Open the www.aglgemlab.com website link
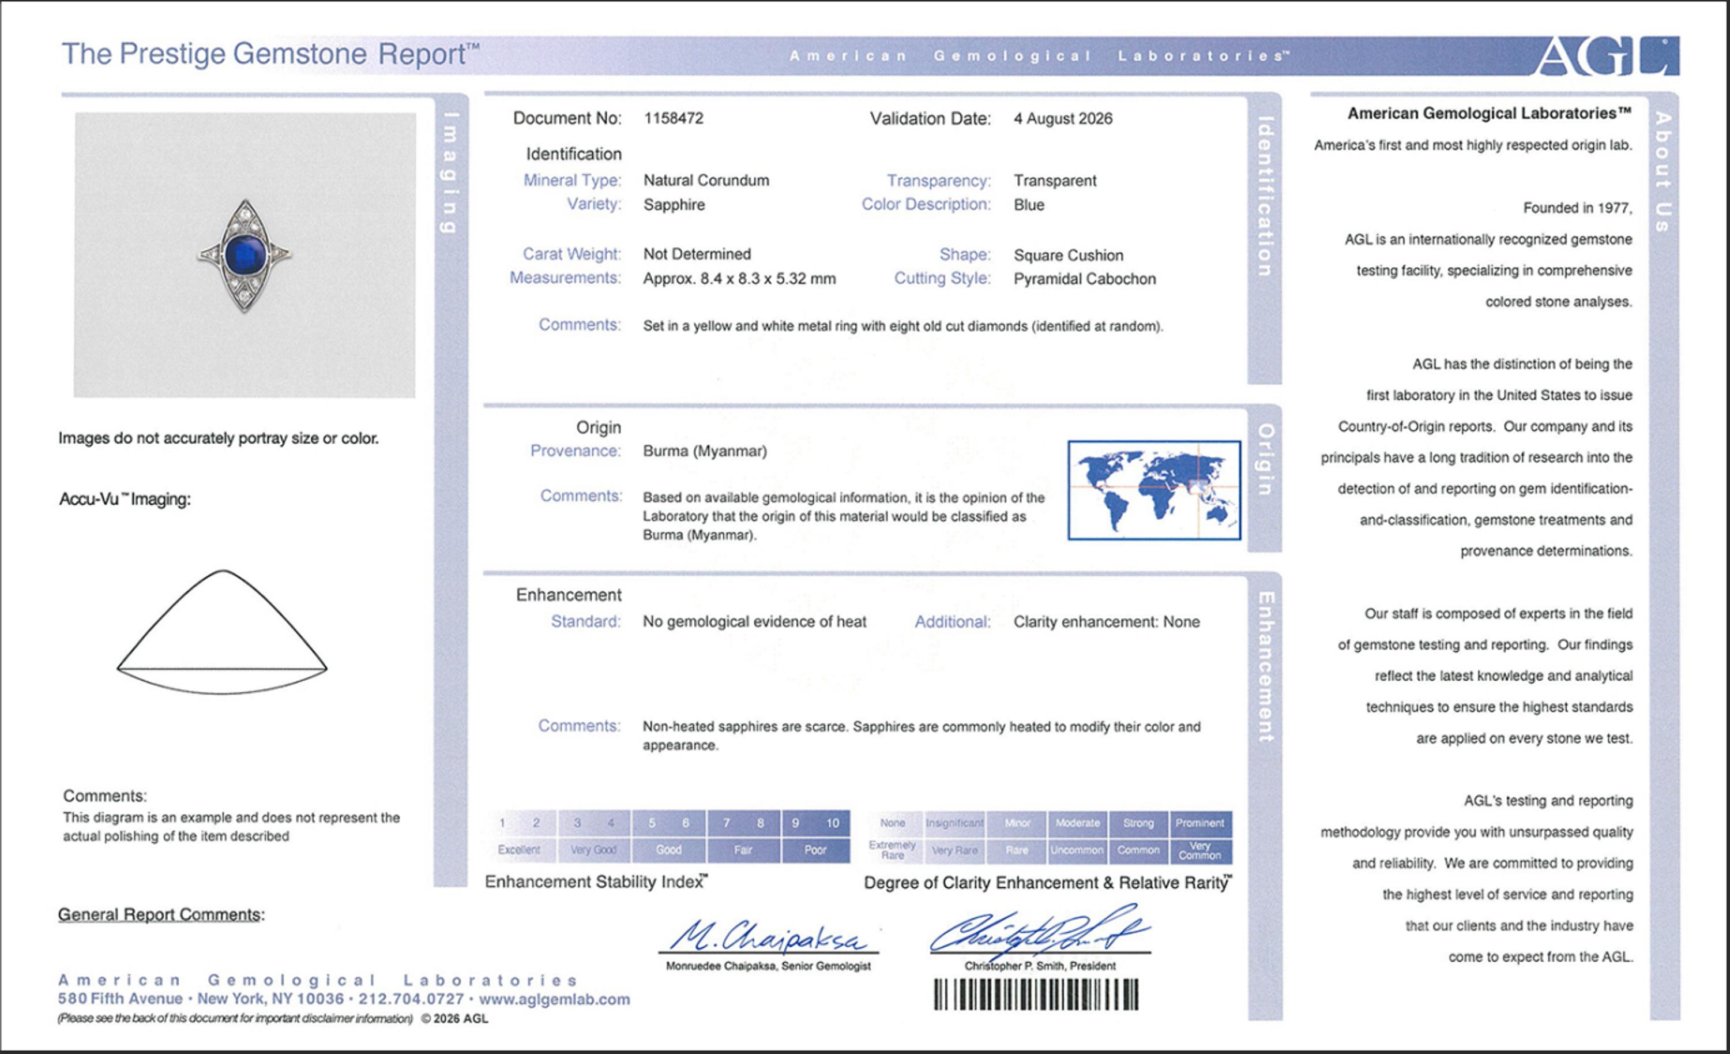The height and width of the screenshot is (1054, 1730). [x=555, y=999]
